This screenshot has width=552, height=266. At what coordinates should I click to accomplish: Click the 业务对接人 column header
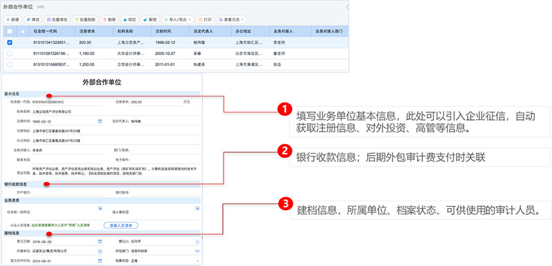(x=290, y=31)
